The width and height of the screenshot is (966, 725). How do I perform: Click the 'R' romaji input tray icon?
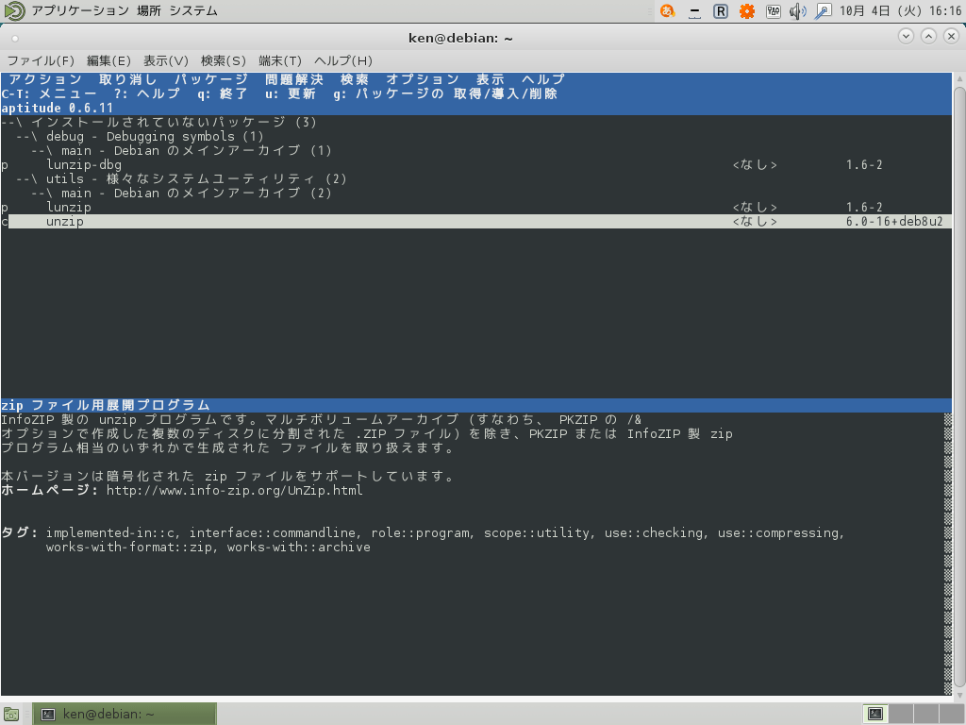tap(720, 11)
